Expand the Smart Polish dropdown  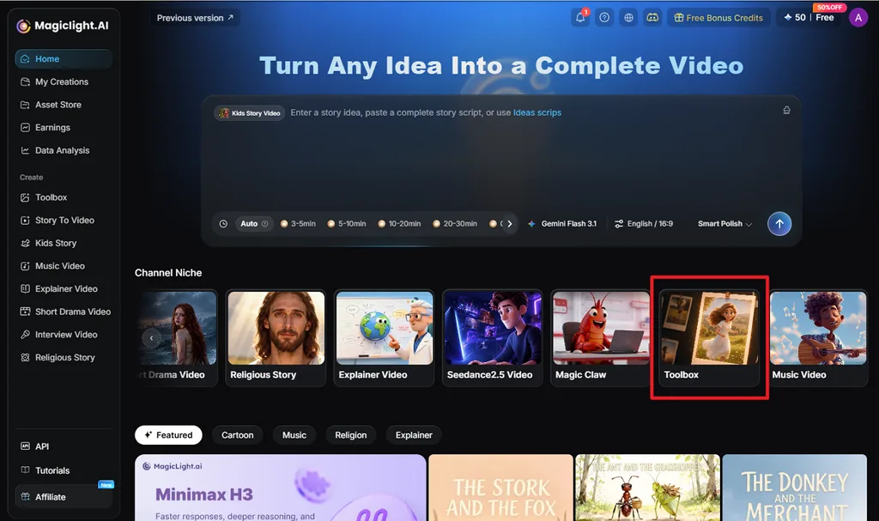tap(724, 224)
